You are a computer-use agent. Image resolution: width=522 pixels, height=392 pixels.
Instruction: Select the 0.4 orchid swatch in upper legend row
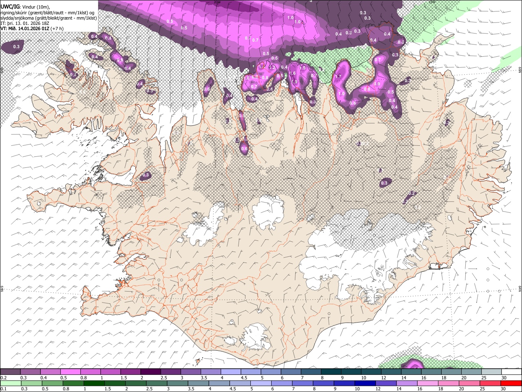point(50,372)
